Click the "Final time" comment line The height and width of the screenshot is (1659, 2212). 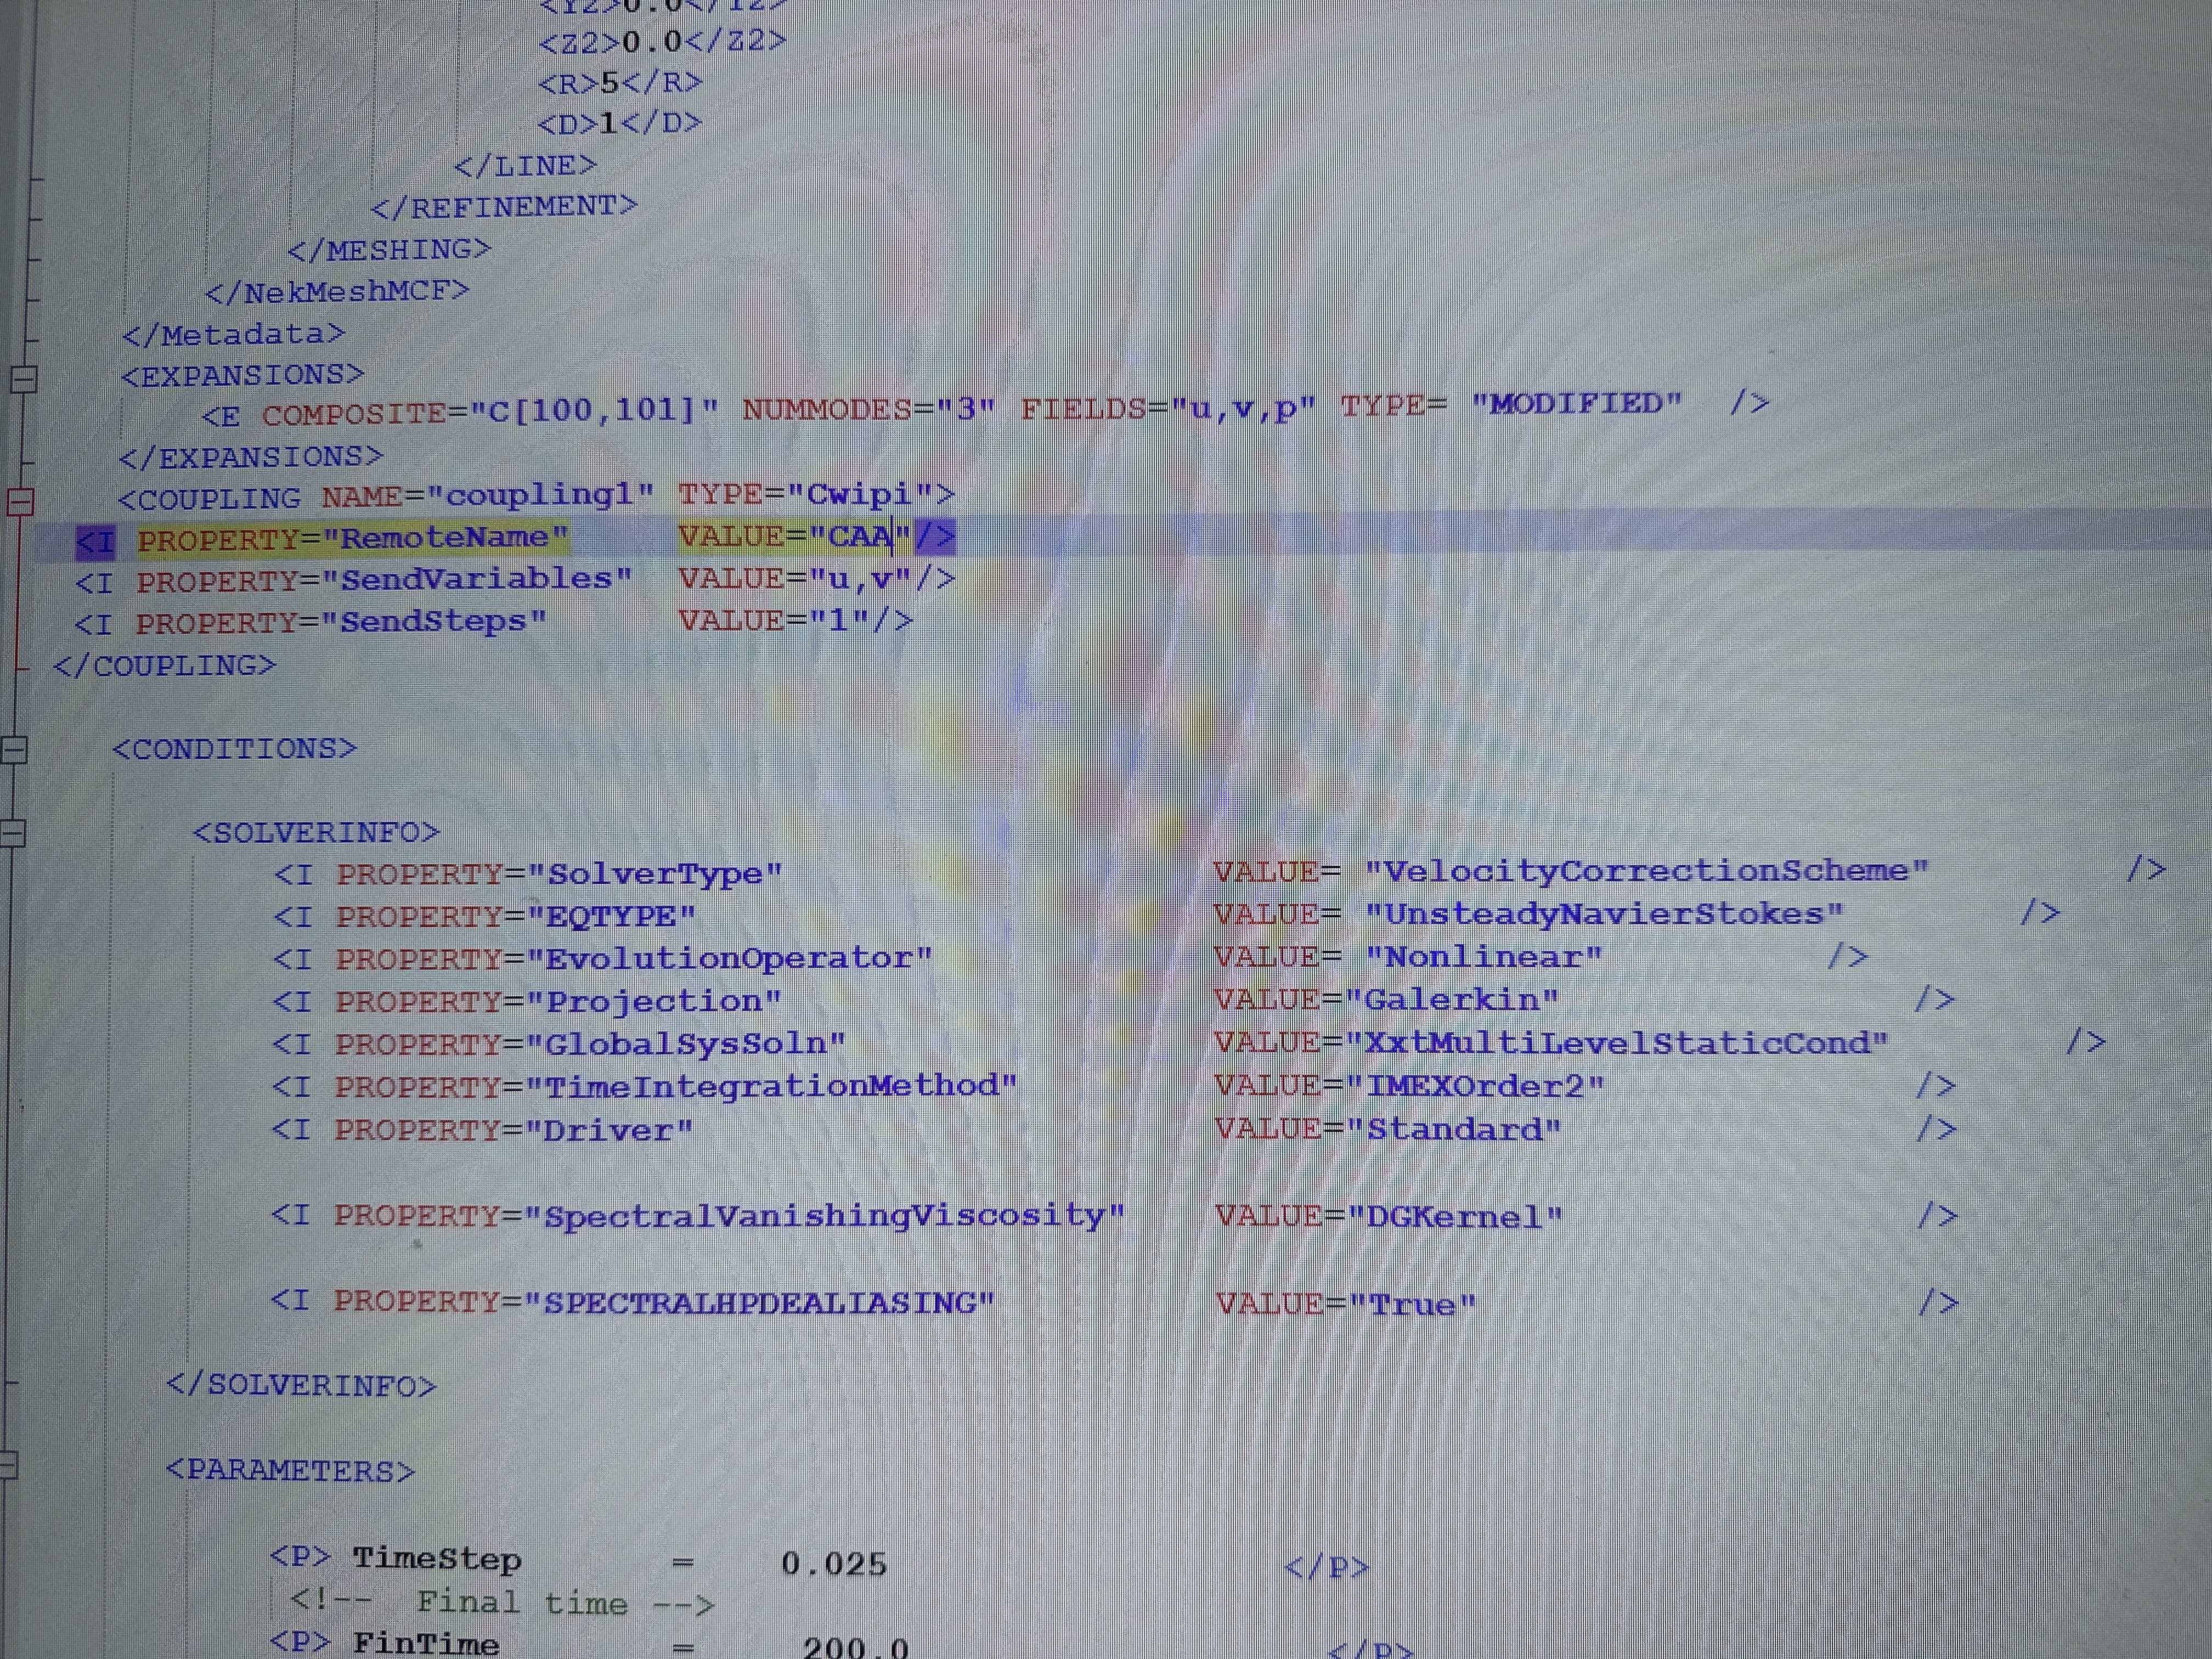pyautogui.click(x=502, y=1603)
